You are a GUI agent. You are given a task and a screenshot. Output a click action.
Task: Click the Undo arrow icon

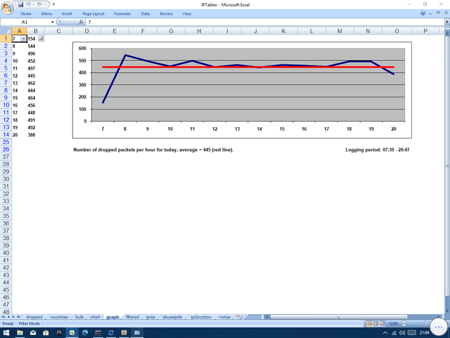point(28,5)
